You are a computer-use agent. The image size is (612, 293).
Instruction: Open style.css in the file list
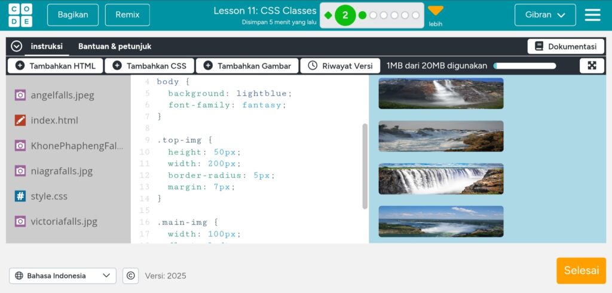pyautogui.click(x=49, y=196)
